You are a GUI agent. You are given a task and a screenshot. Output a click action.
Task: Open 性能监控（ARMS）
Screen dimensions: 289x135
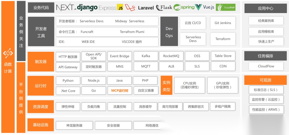click(x=266, y=110)
